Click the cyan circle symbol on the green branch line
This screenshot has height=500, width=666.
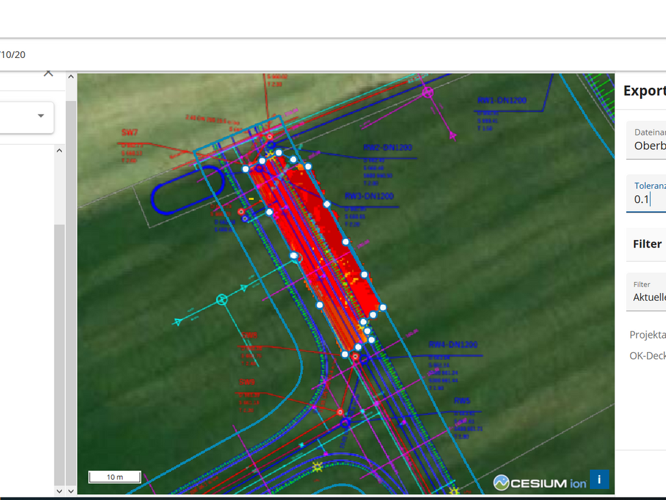pyautogui.click(x=222, y=299)
